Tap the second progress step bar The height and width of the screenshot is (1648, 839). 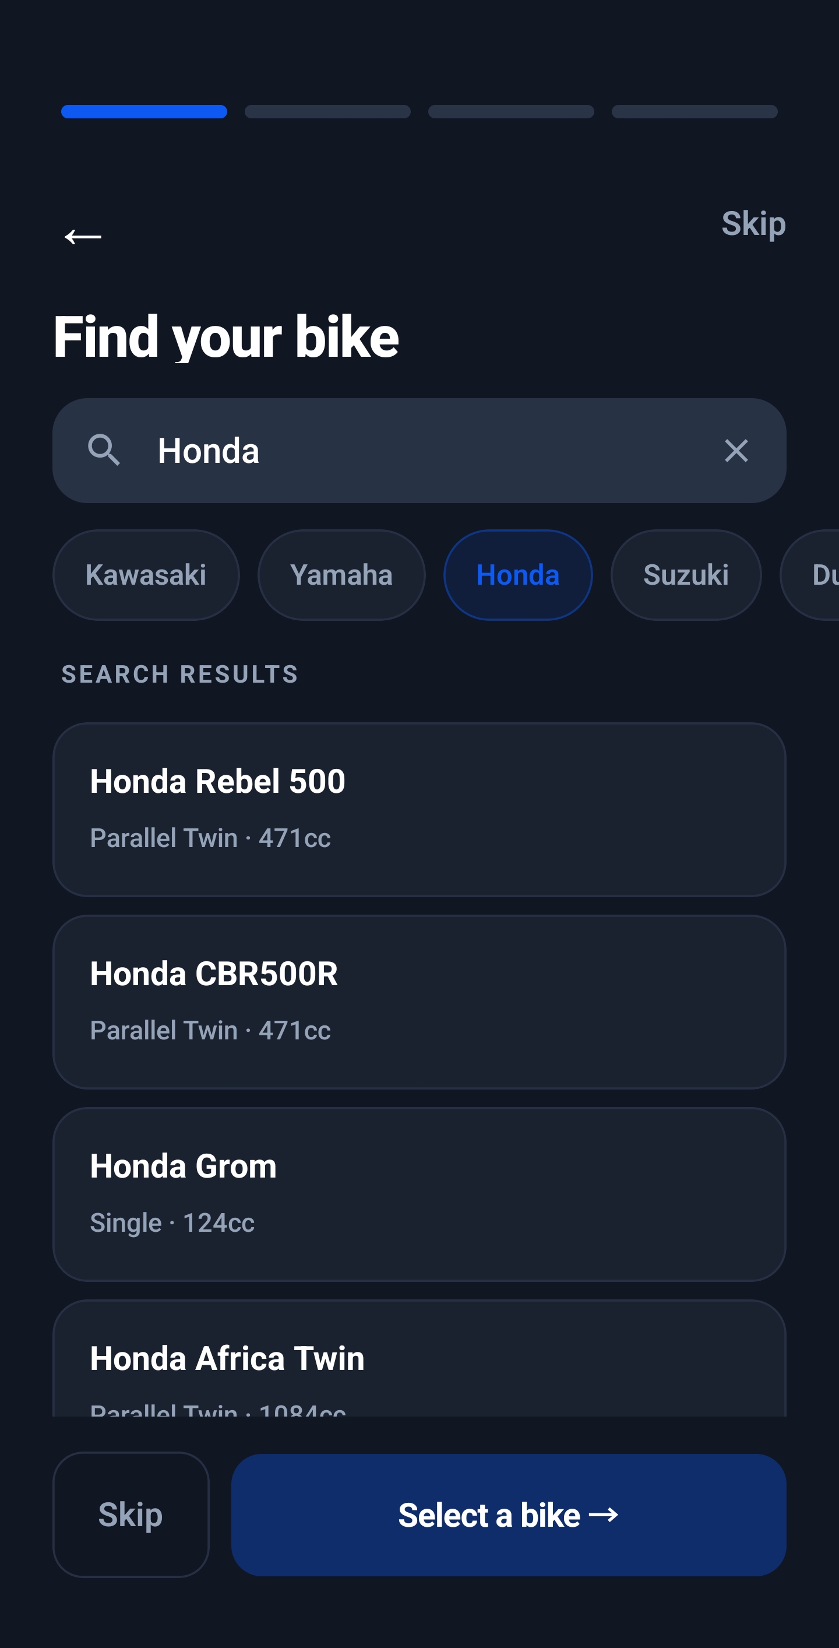327,111
